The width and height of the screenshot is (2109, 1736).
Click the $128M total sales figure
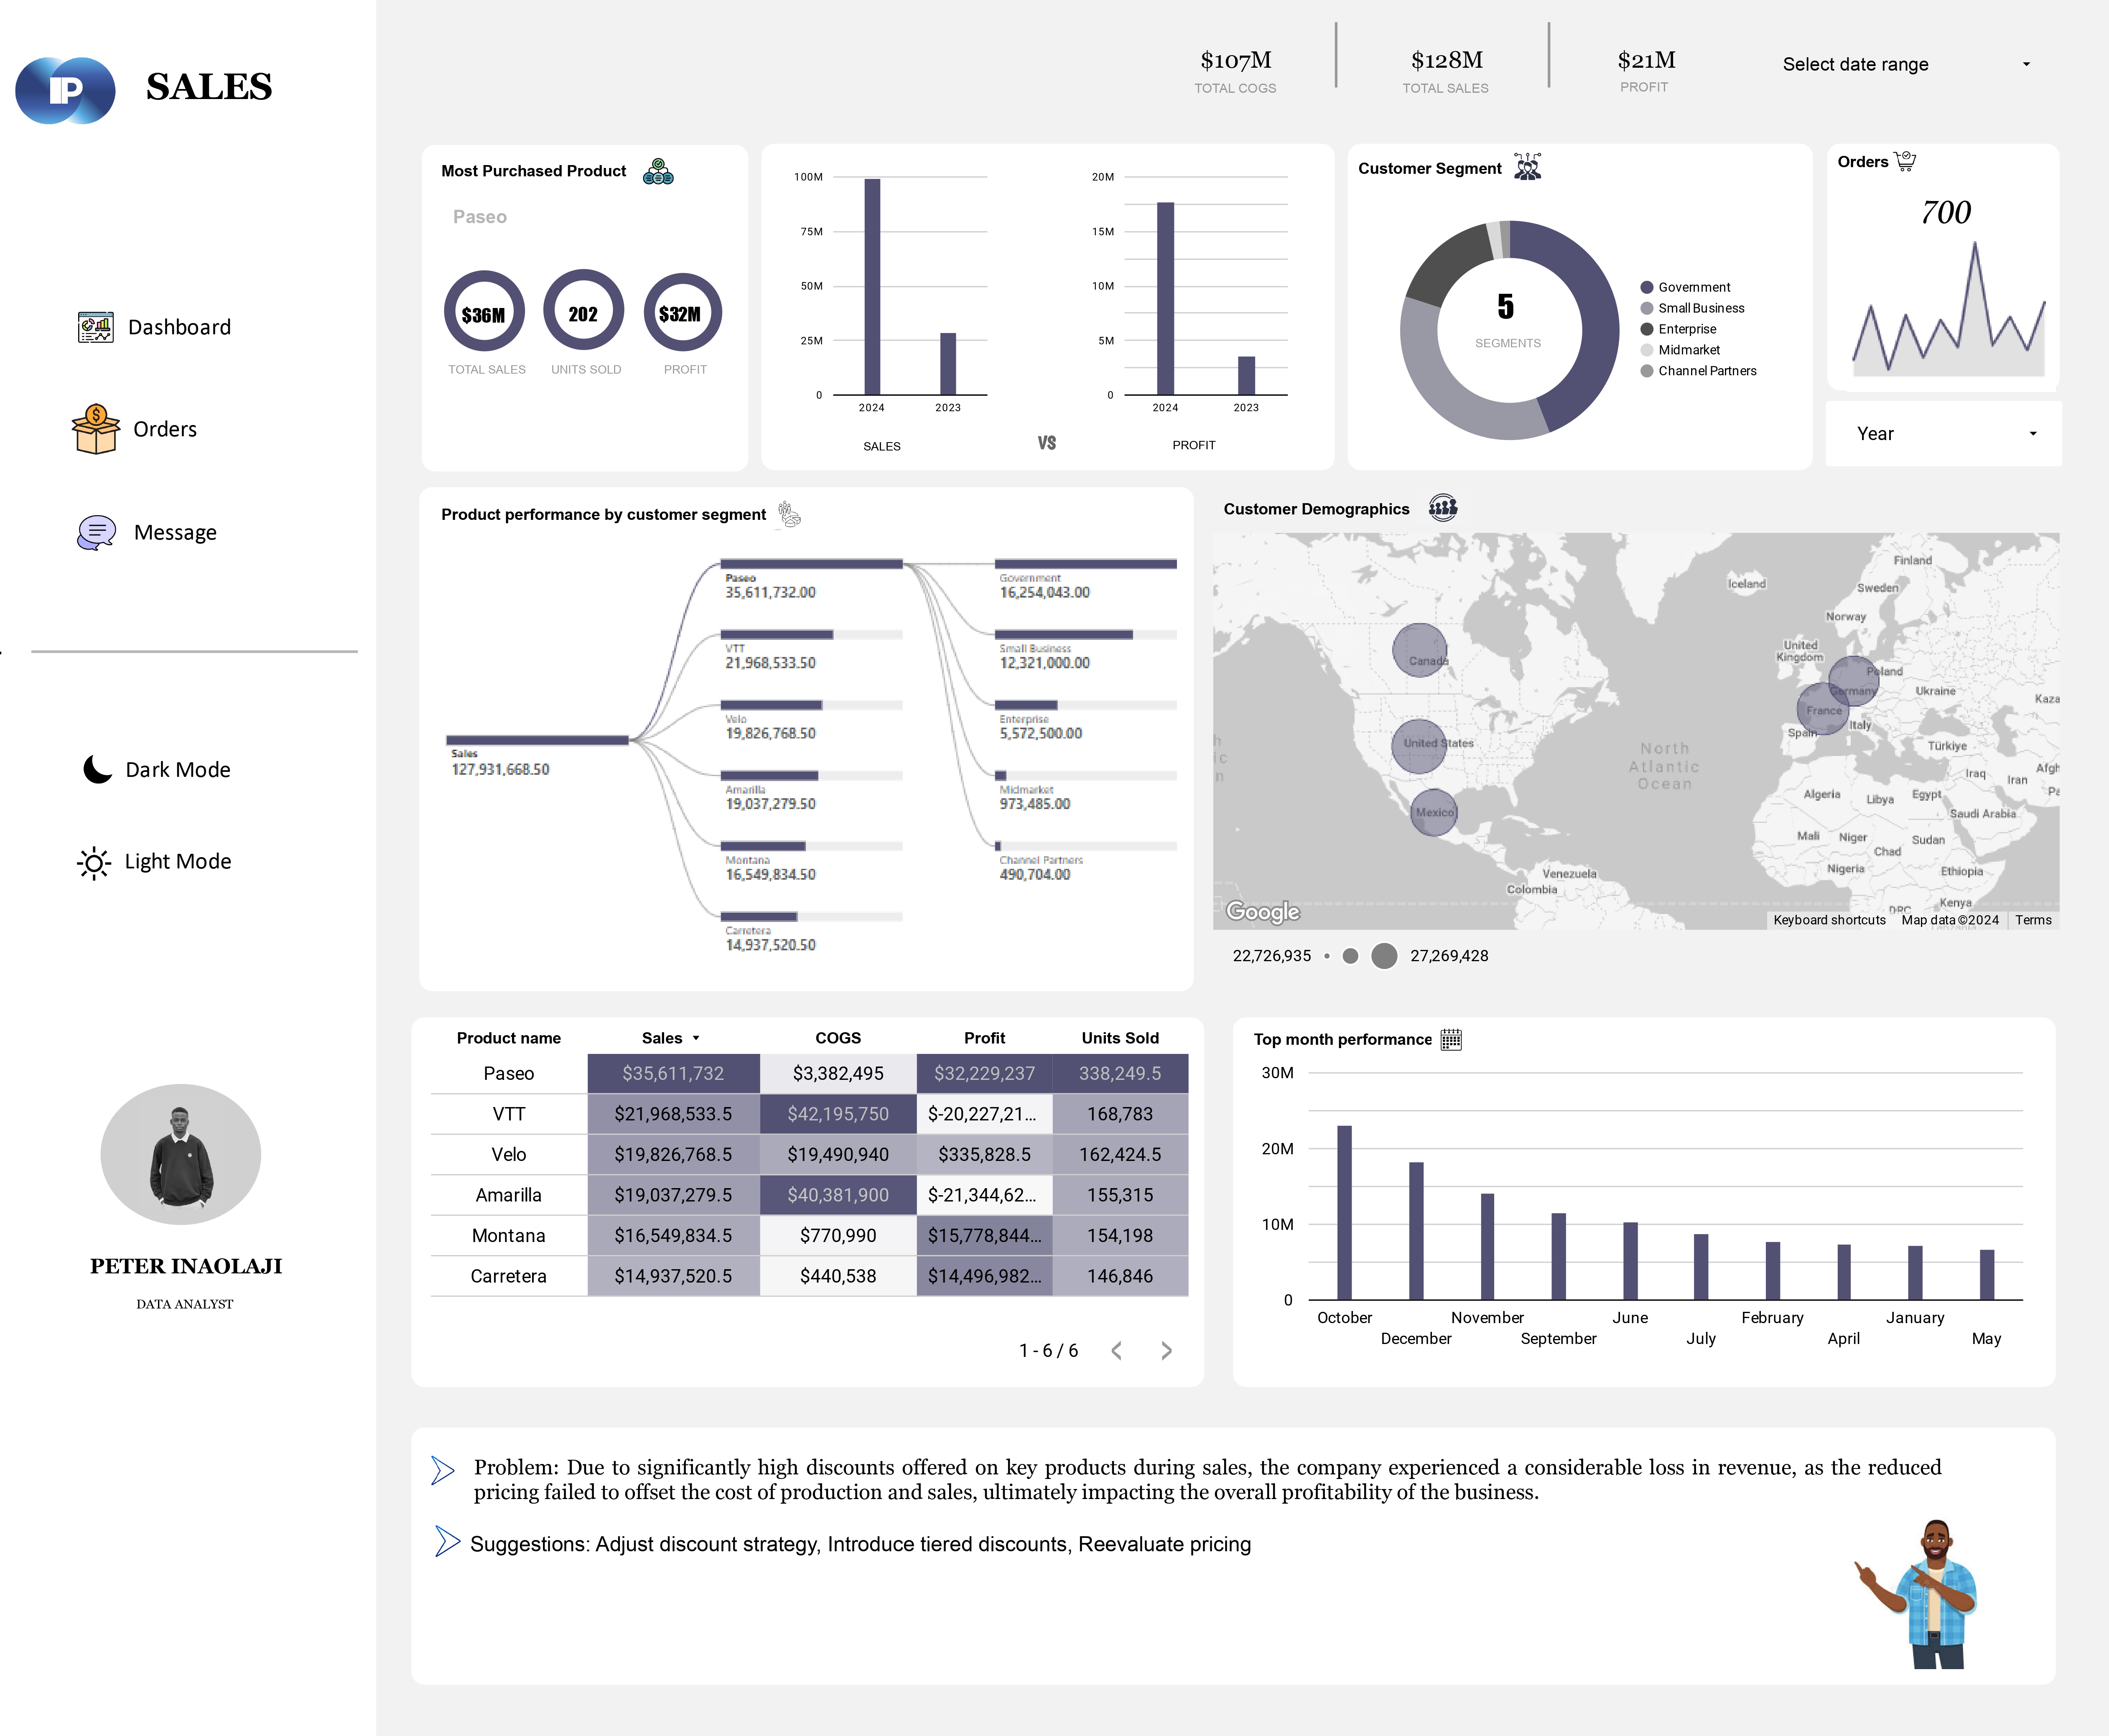pos(1446,60)
